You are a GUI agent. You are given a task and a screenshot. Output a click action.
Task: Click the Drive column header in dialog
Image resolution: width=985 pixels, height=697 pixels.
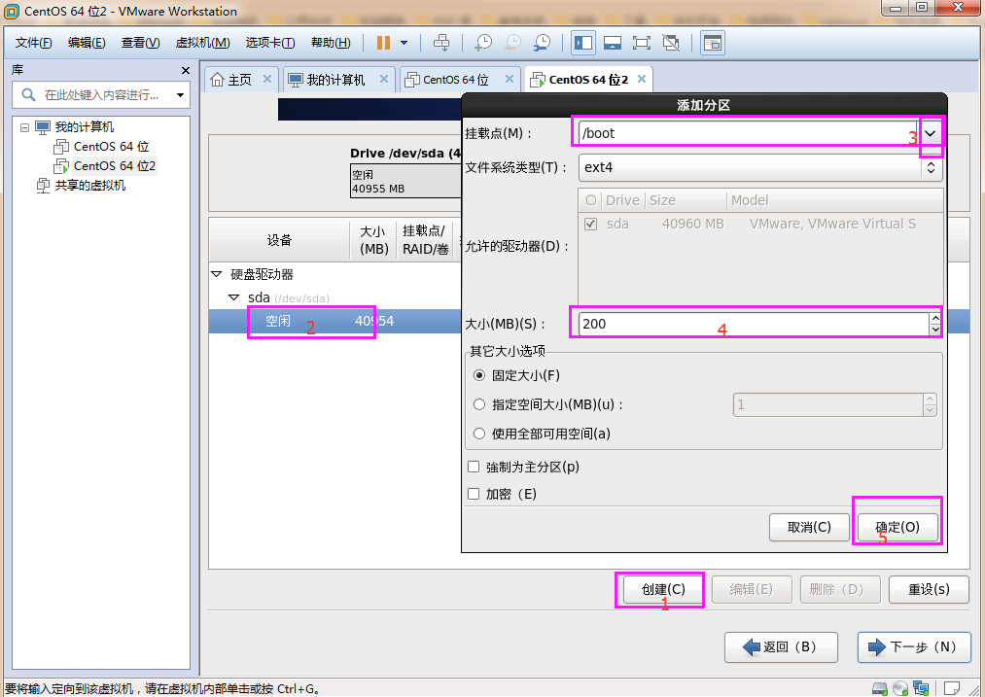[622, 200]
